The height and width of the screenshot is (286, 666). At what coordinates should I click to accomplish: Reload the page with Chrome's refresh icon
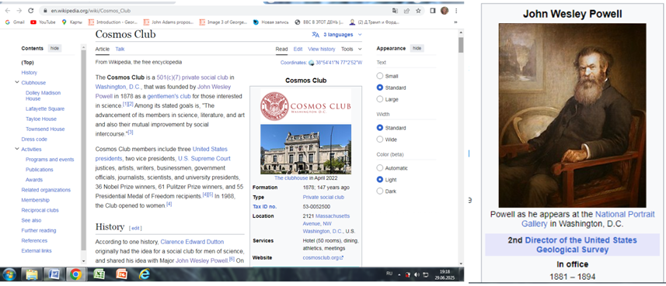30,11
